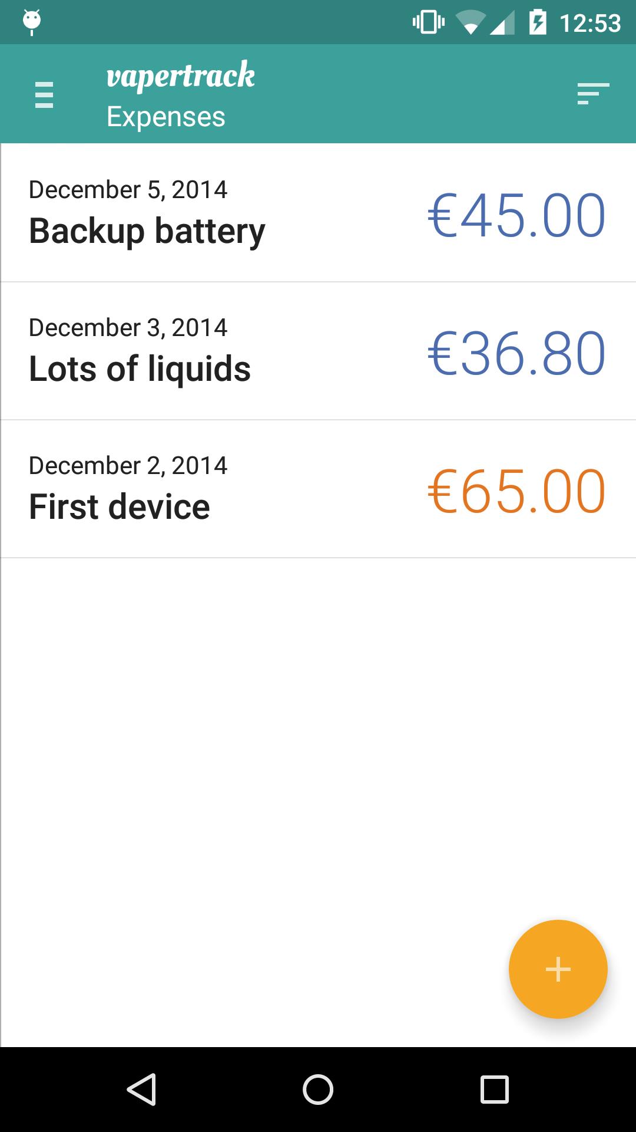Tap the Android back navigation button
The image size is (636, 1132).
[141, 1089]
